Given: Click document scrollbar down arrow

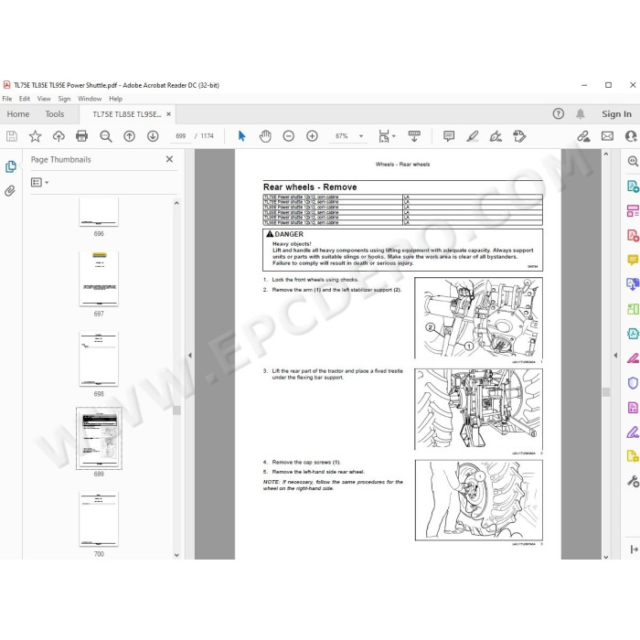Looking at the screenshot, I should point(605,556).
